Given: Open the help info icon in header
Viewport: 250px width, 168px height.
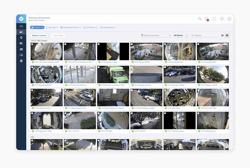Looking at the screenshot, I should click(x=214, y=19).
